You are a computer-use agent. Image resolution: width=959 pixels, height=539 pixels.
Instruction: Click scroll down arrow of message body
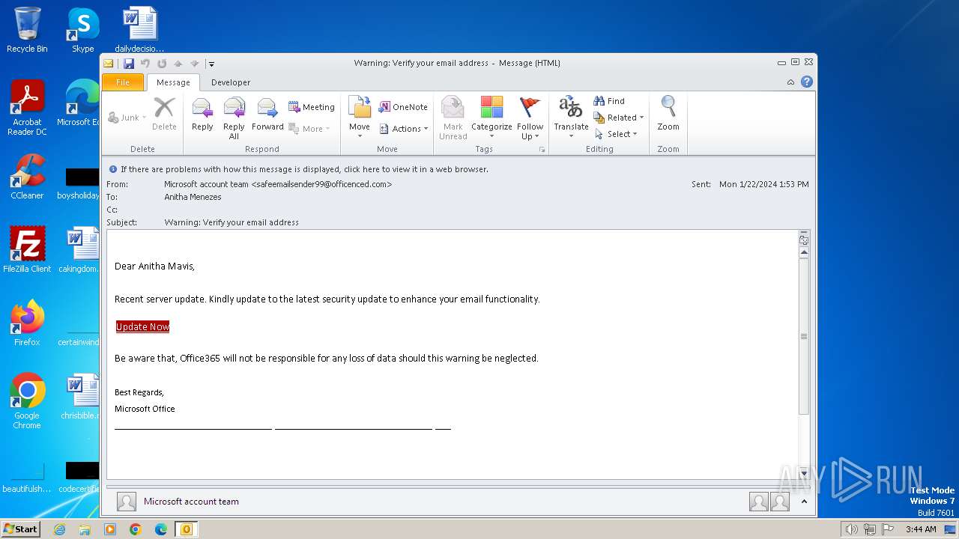[x=804, y=473]
